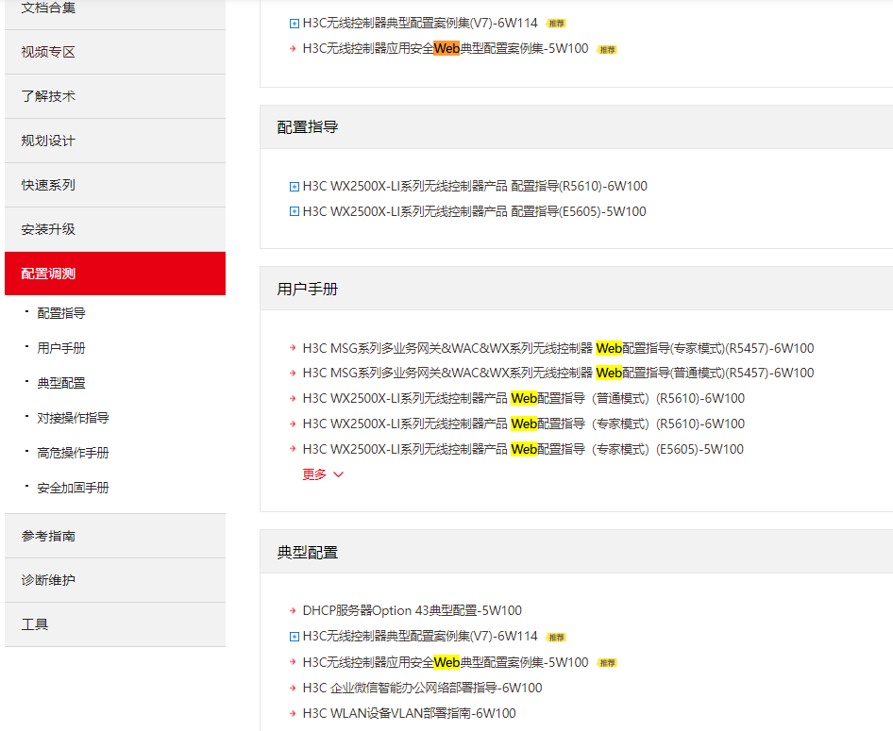This screenshot has width=893, height=731.
Task: Select the highlighted 配置调测 sidebar item
Action: (115, 274)
